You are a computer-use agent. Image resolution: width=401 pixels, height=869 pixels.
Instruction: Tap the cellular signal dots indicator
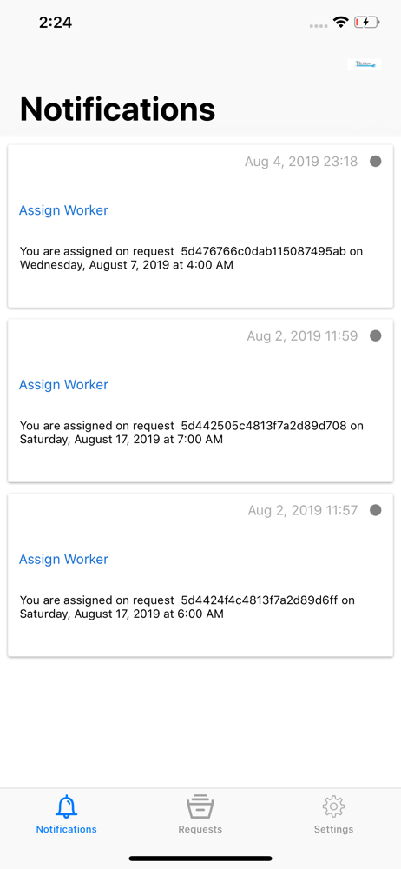pyautogui.click(x=319, y=25)
